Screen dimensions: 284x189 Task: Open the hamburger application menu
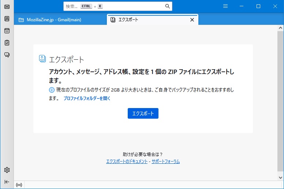tap(225, 6)
